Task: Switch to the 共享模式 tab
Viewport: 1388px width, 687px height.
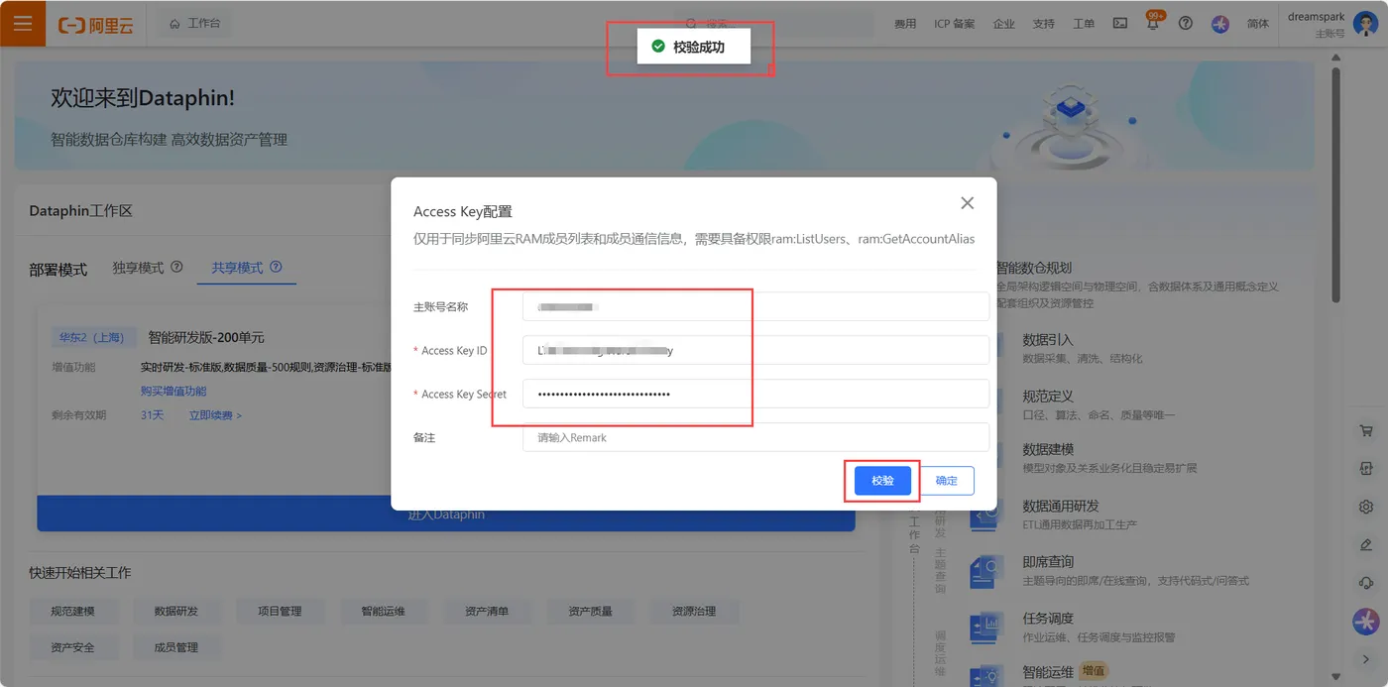Action: [x=237, y=268]
